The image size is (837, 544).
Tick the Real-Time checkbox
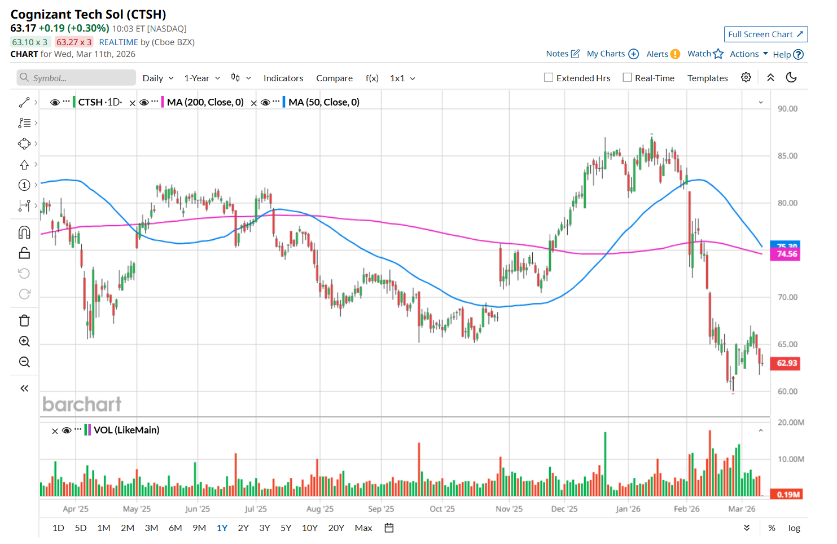coord(627,78)
